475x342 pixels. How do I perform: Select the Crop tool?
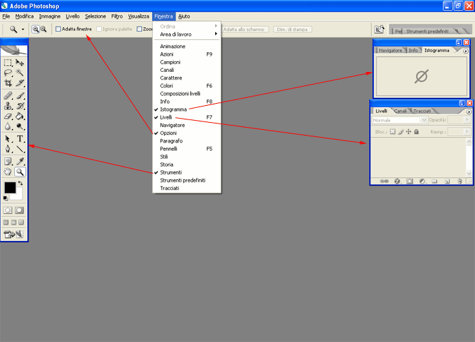coord(8,83)
